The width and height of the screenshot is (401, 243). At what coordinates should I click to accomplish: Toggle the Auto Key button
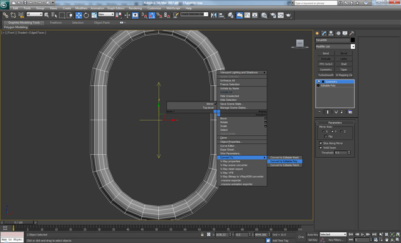click(313, 235)
